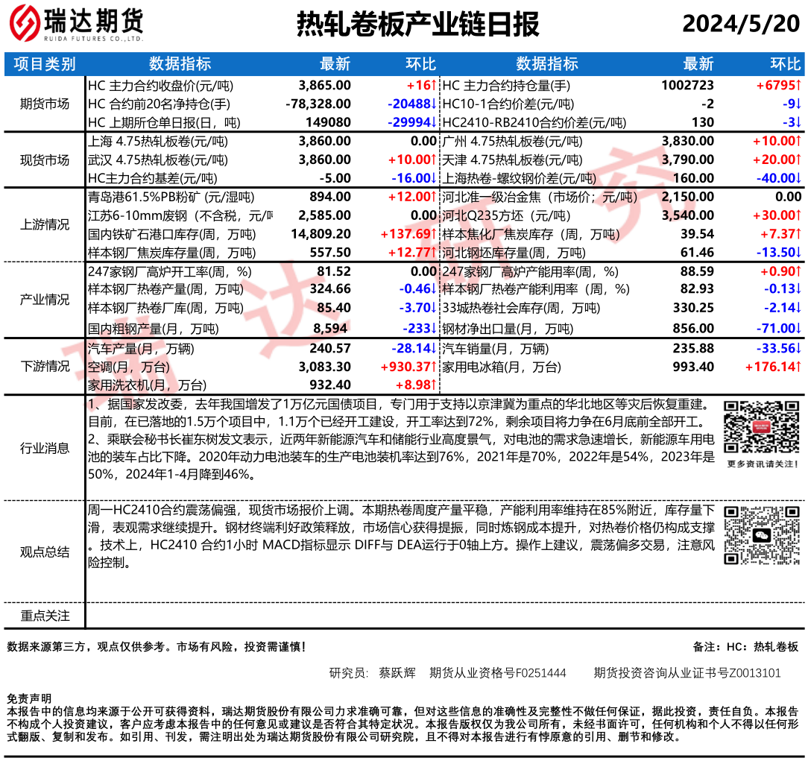Click HC10-1合约价差(元/吨) label
808x761 pixels.
(508, 104)
